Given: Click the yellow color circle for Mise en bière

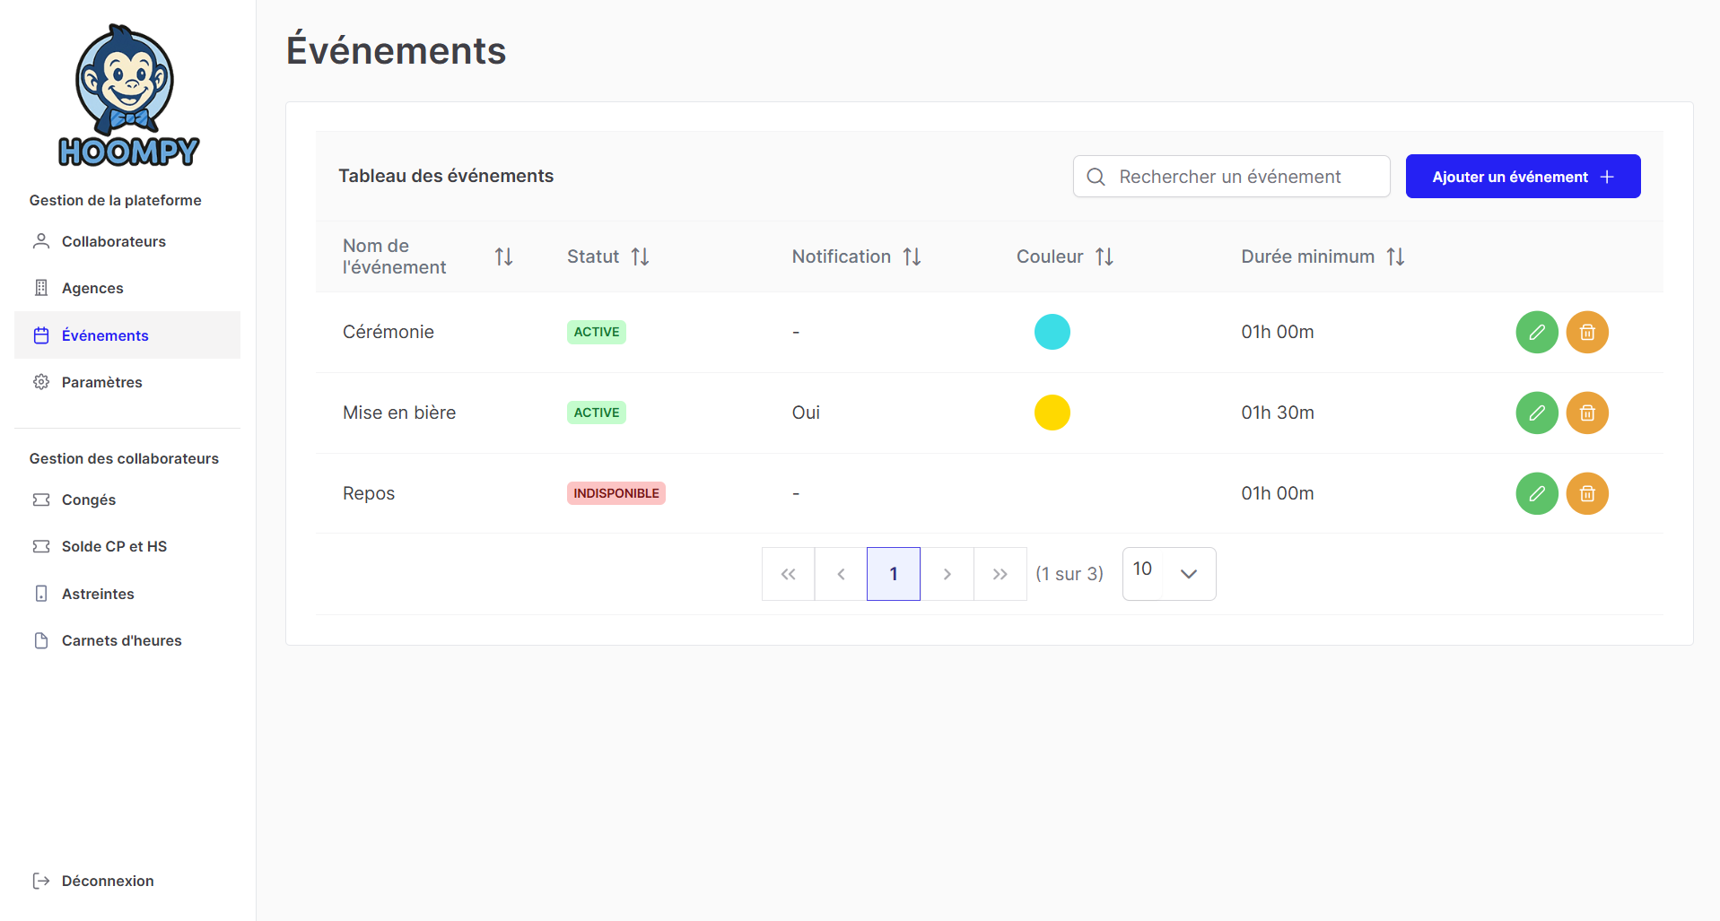Looking at the screenshot, I should [1052, 413].
